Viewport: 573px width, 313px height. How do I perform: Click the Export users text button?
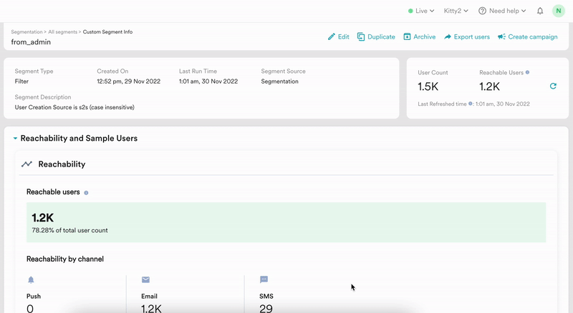[x=471, y=37]
